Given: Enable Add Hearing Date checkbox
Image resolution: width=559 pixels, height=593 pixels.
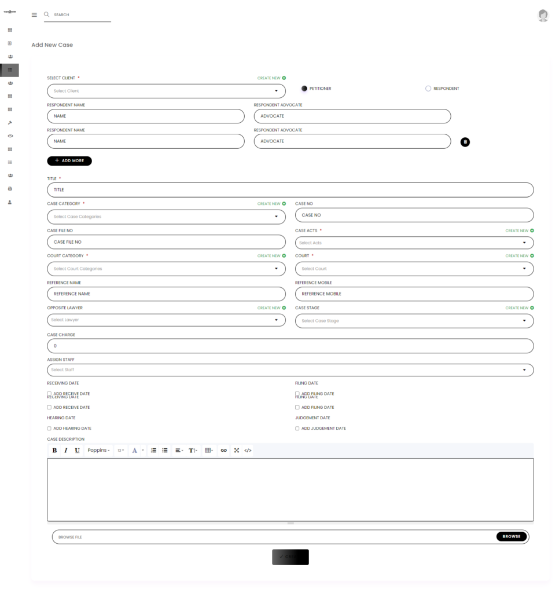Looking at the screenshot, I should coord(49,429).
